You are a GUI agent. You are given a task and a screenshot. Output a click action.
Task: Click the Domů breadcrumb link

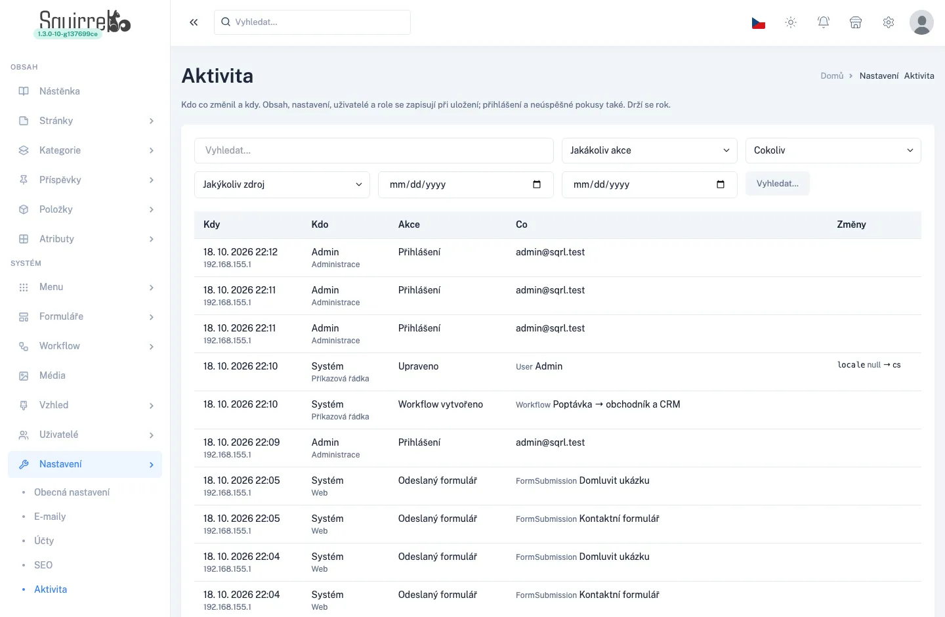[x=831, y=76]
